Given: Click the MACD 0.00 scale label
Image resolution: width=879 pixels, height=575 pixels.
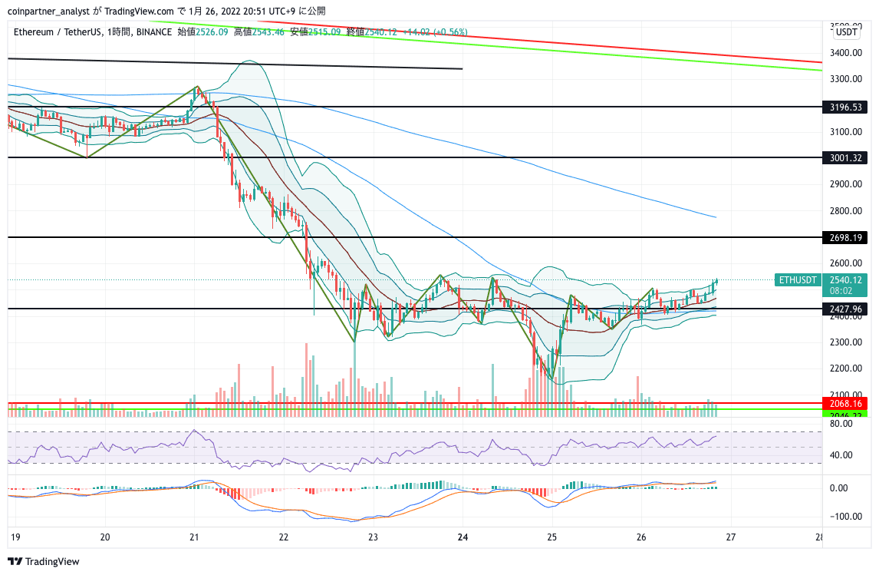Looking at the screenshot, I should pyautogui.click(x=838, y=488).
